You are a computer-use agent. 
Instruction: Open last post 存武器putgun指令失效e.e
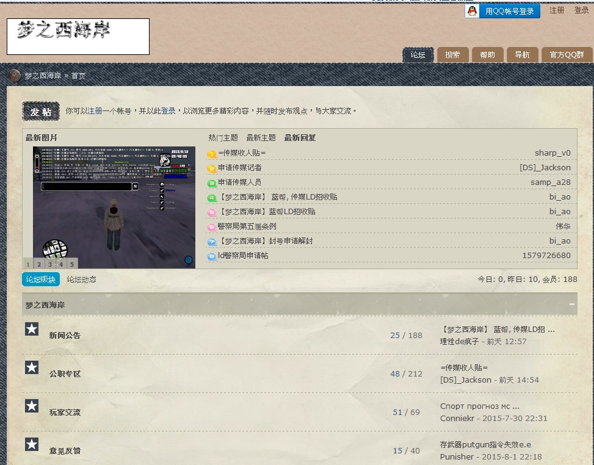(486, 445)
